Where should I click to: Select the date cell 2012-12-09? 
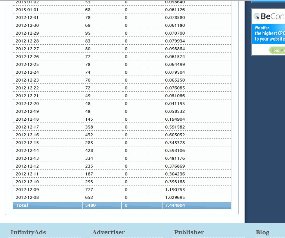coord(27,190)
